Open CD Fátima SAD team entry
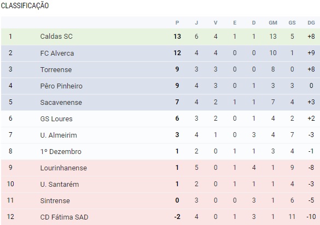The image size is (320, 225). 64,217
